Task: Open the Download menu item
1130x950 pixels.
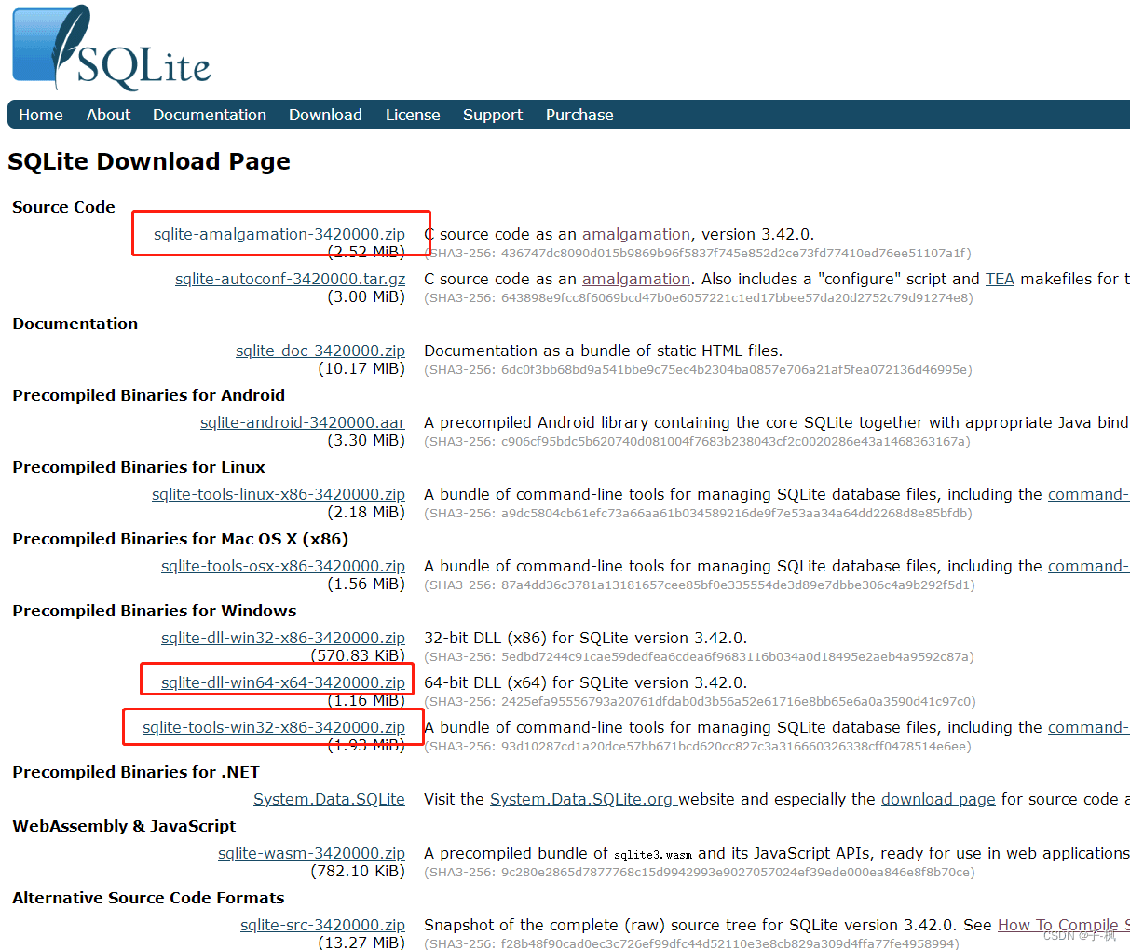Action: pyautogui.click(x=325, y=114)
